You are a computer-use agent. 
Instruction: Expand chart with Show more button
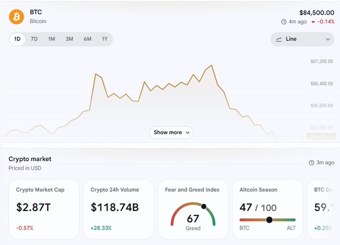[171, 132]
